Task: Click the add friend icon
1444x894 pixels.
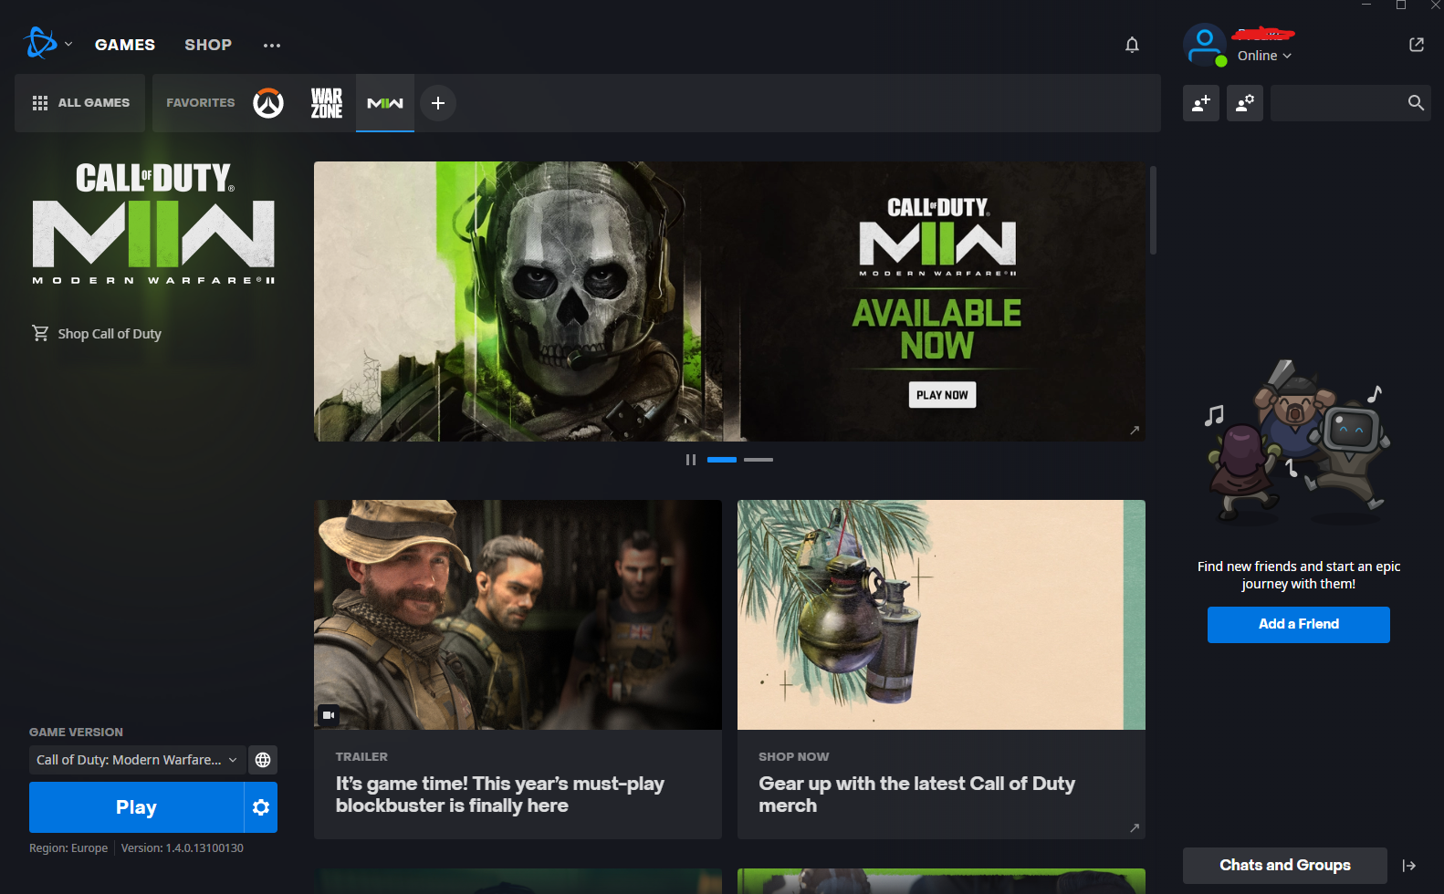Action: [1201, 103]
